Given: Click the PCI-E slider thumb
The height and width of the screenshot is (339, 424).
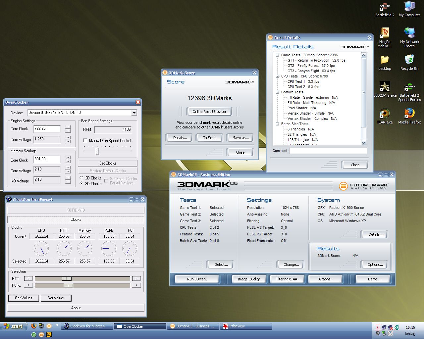Looking at the screenshot, I should pyautogui.click(x=68, y=285).
